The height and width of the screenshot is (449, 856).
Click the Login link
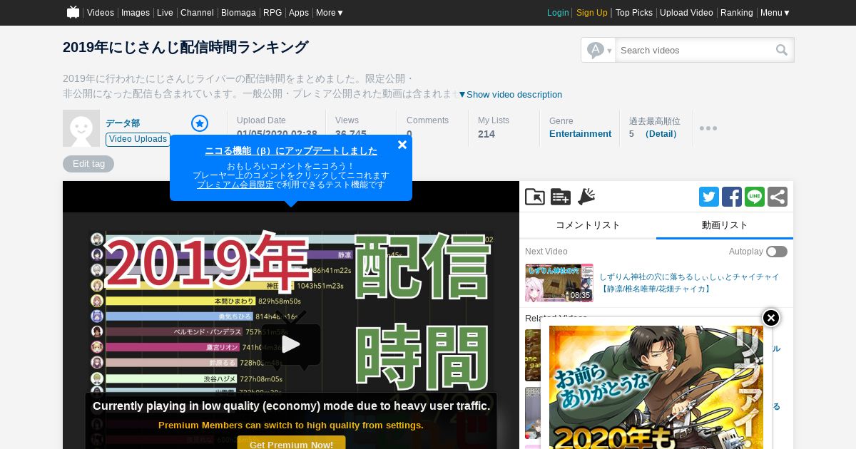point(558,13)
